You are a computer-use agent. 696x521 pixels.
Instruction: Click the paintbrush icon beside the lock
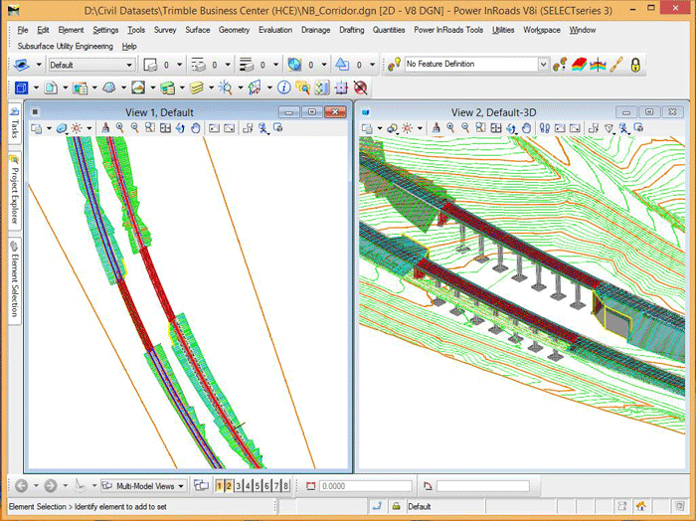tap(615, 65)
